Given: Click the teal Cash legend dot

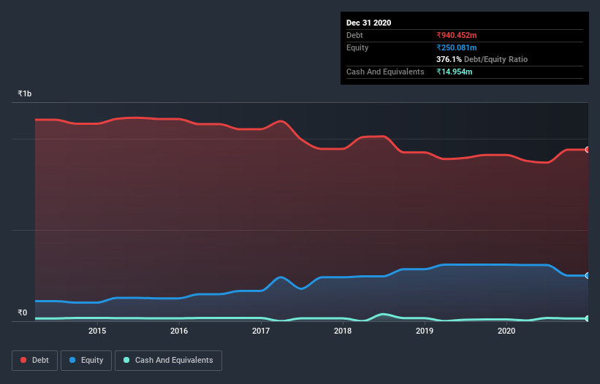Looking at the screenshot, I should pyautogui.click(x=126, y=360).
